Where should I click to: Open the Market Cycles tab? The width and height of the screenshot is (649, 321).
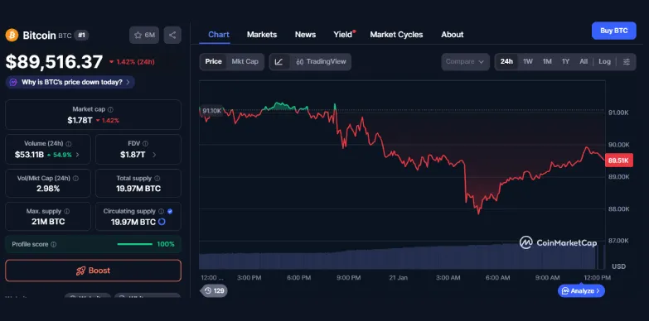[x=396, y=35]
